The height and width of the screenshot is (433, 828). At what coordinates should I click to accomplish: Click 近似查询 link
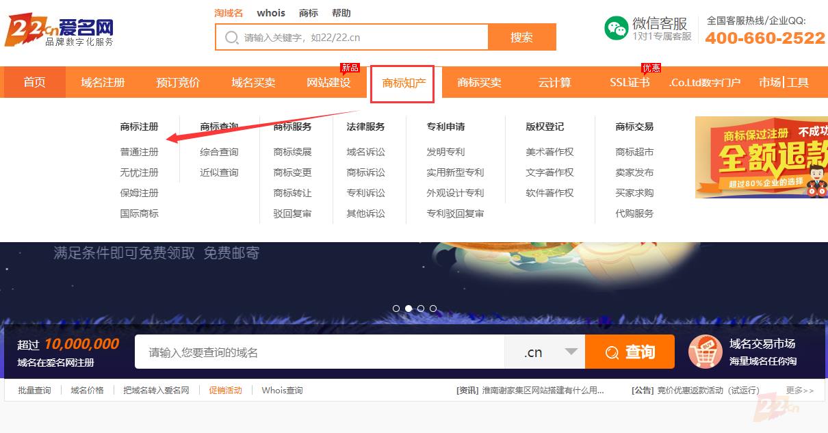pyautogui.click(x=219, y=172)
